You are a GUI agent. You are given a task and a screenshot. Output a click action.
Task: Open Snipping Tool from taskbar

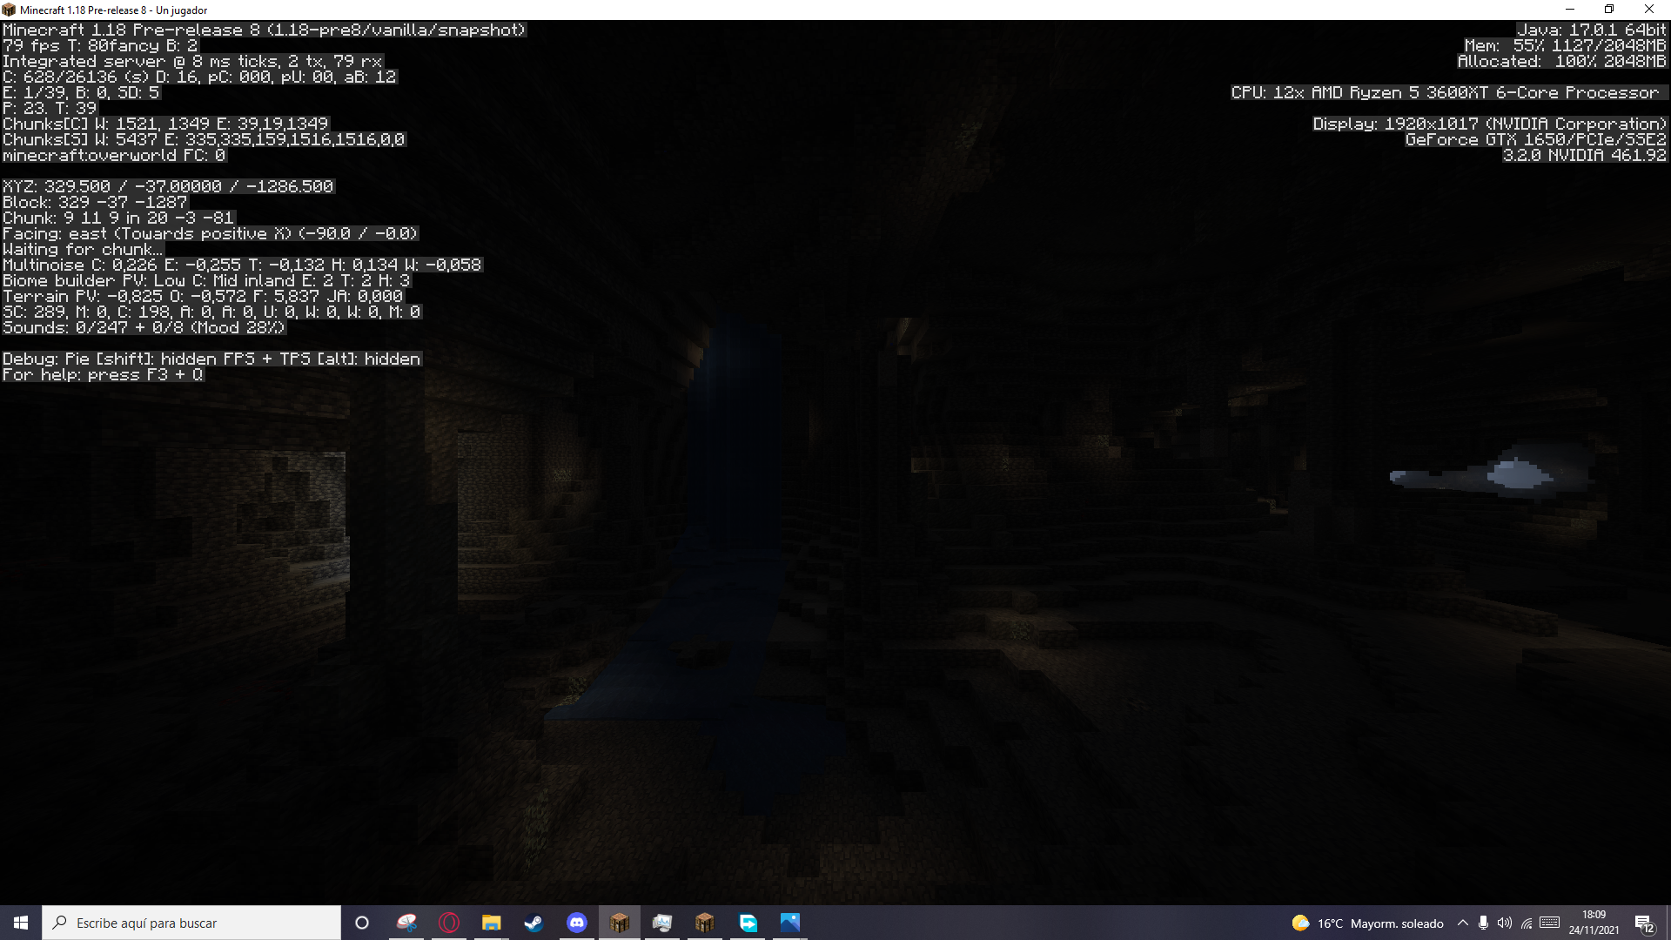(406, 923)
